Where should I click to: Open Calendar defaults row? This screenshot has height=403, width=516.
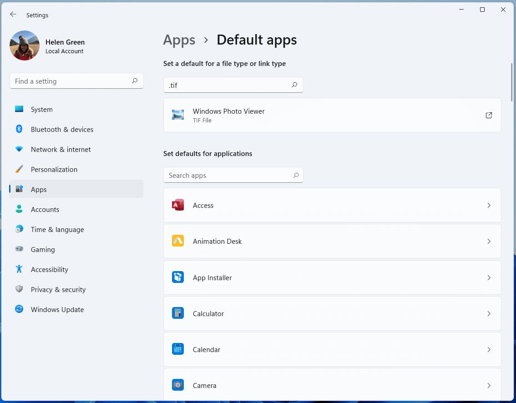[x=332, y=349]
